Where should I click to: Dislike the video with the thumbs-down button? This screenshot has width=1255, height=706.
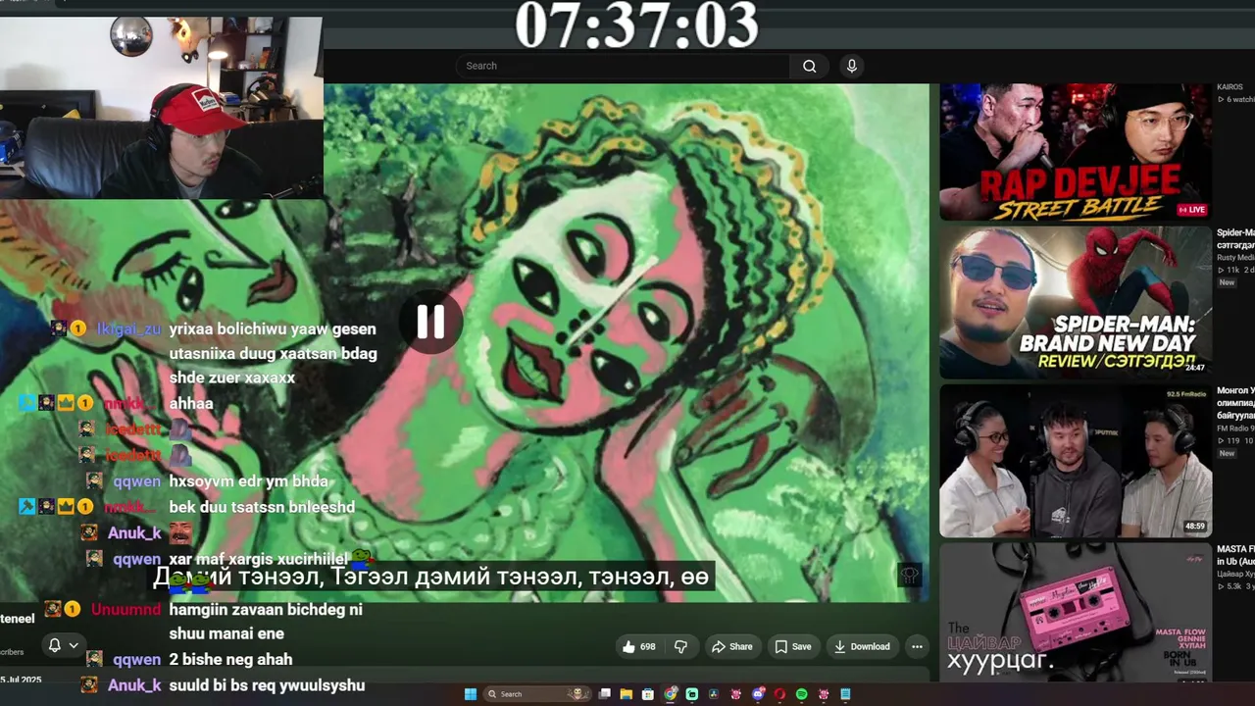click(680, 646)
